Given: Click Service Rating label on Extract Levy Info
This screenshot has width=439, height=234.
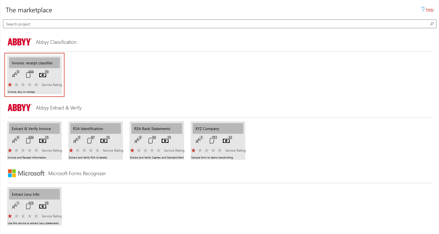Looking at the screenshot, I should pyautogui.click(x=52, y=216).
